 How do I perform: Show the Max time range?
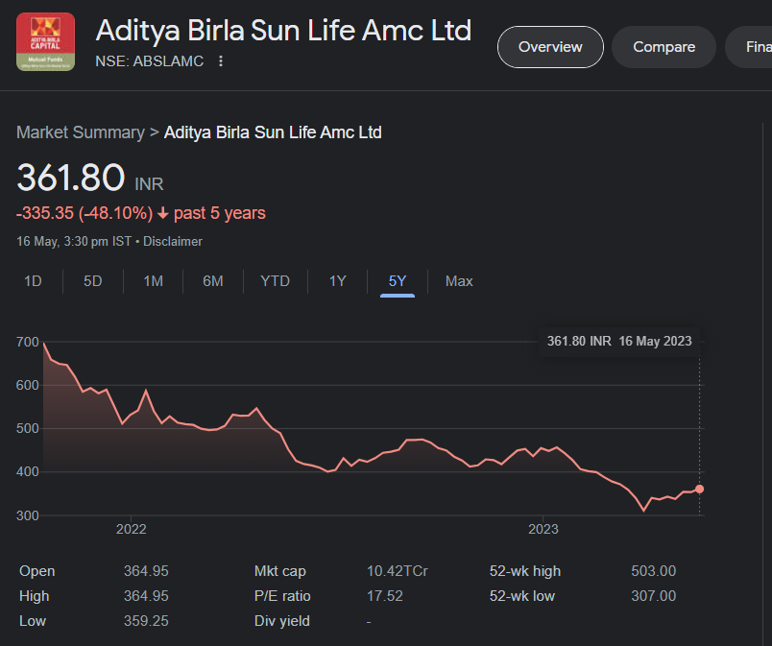(459, 281)
